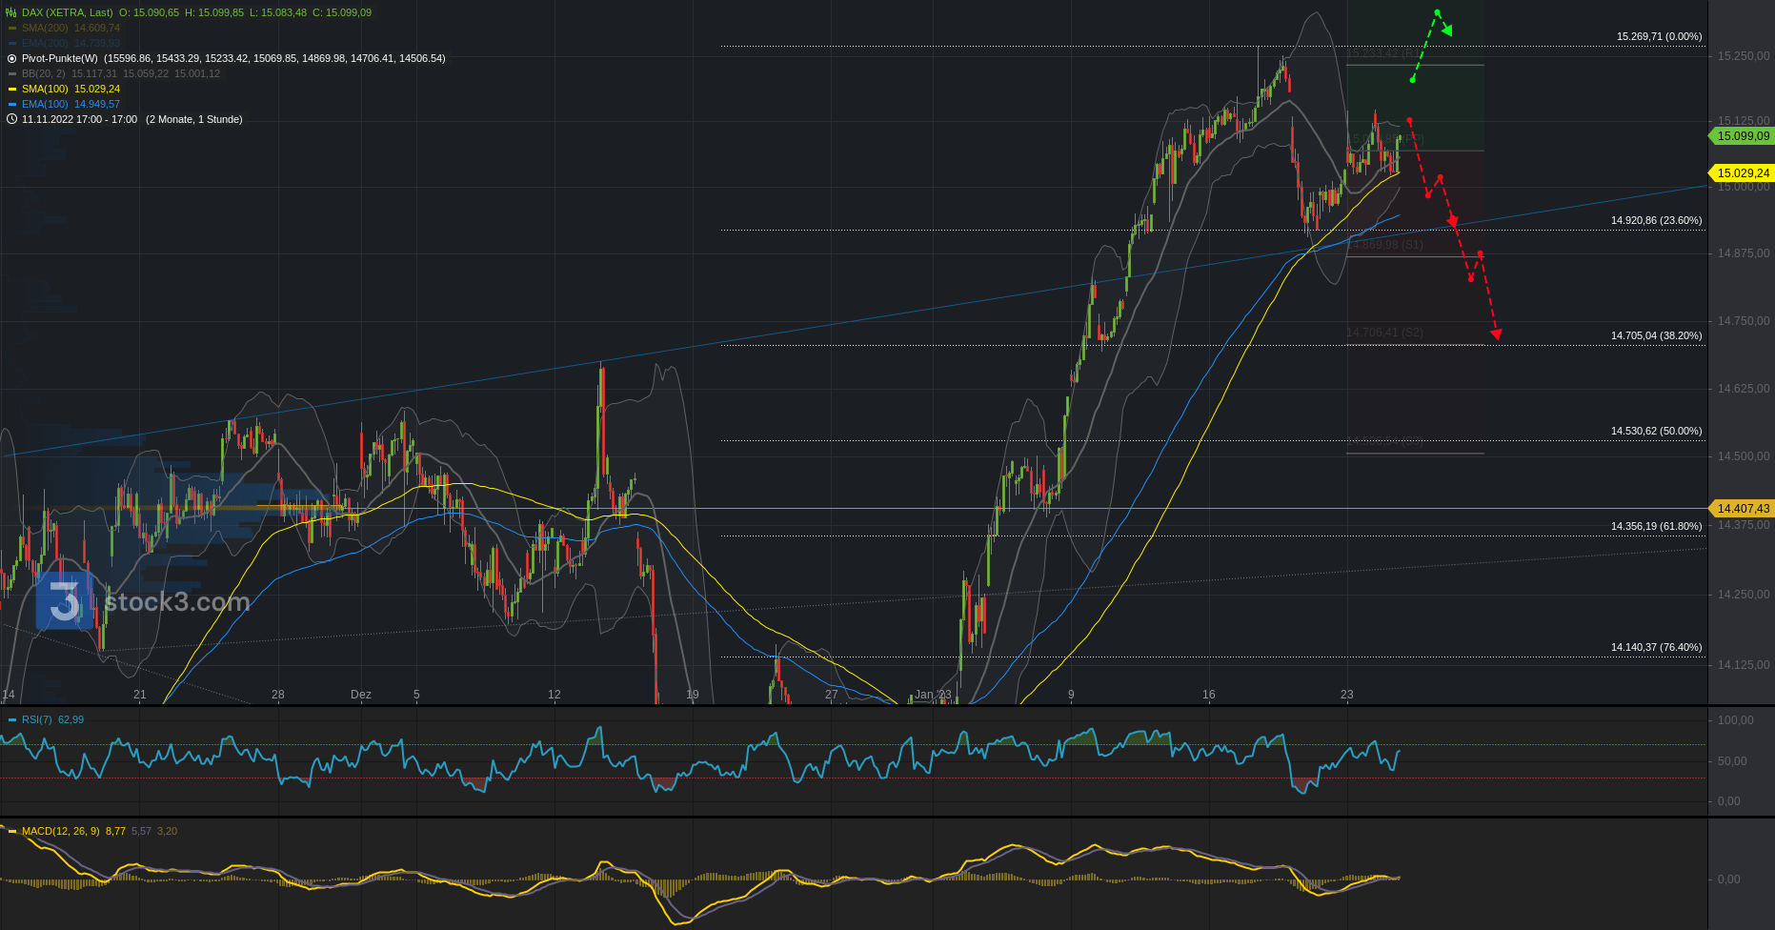Click the orange 14.407,43 price level tag
The image size is (1775, 930).
pyautogui.click(x=1742, y=509)
